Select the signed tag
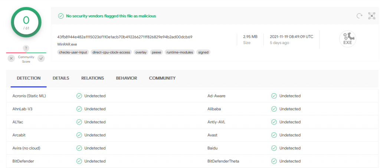380x168 pixels. pyautogui.click(x=203, y=52)
